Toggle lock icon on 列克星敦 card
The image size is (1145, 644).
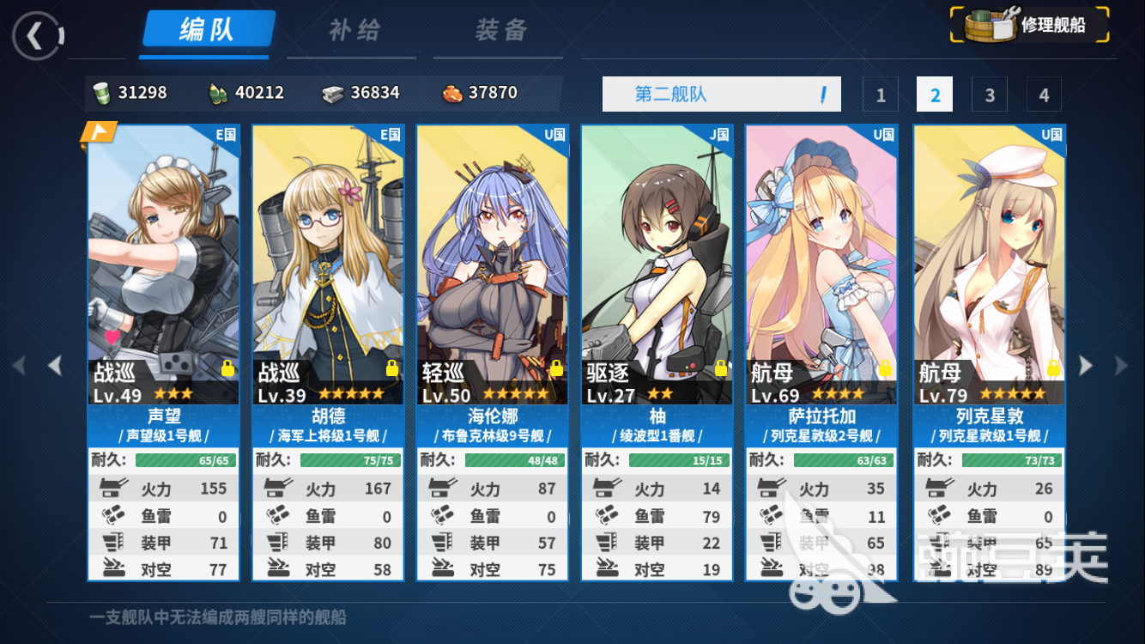coord(1054,368)
